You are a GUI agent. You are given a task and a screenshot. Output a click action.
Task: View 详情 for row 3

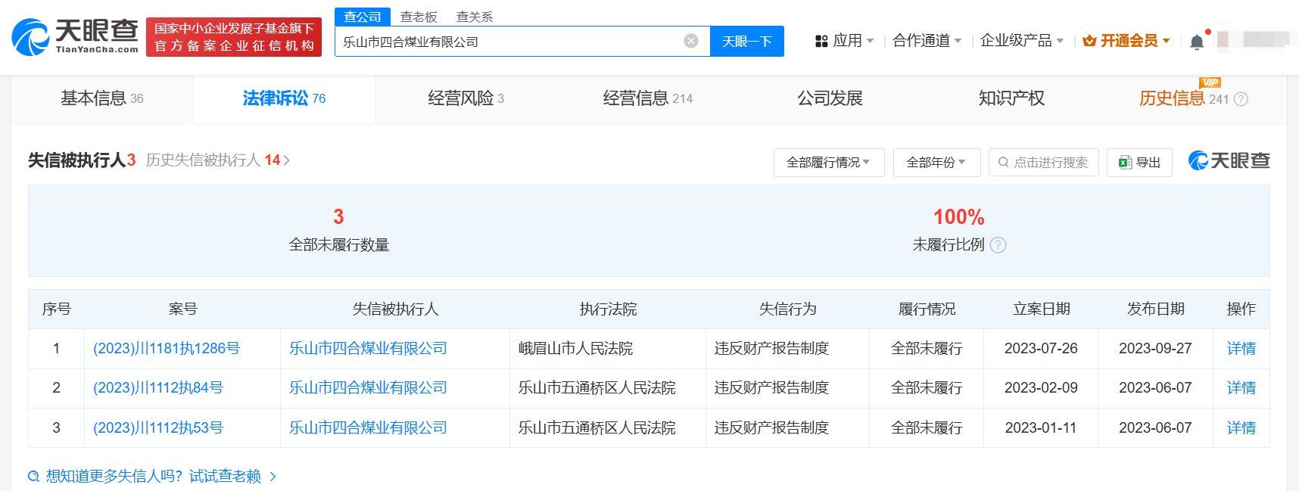click(1241, 428)
